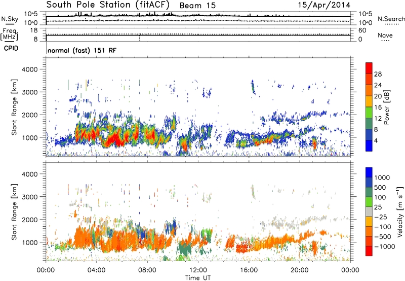
Task: Click the power panel 'Slant Range [km]' label
Action: 14,107
